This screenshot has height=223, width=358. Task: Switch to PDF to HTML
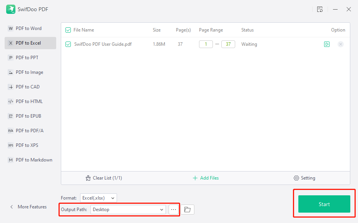pos(30,102)
